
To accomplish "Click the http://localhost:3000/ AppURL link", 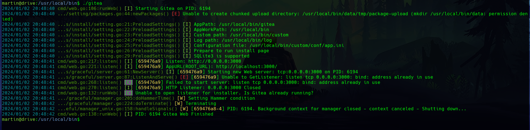I will [x=246, y=67].
